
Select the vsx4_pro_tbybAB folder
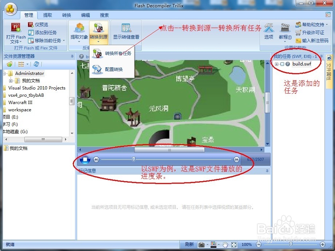click(26, 95)
